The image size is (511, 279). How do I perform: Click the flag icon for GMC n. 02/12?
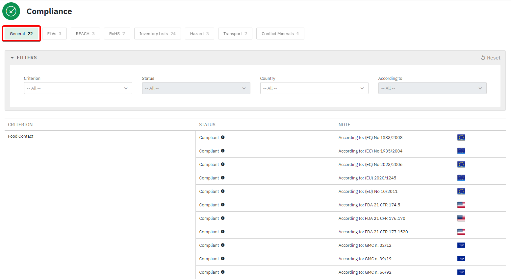461,245
